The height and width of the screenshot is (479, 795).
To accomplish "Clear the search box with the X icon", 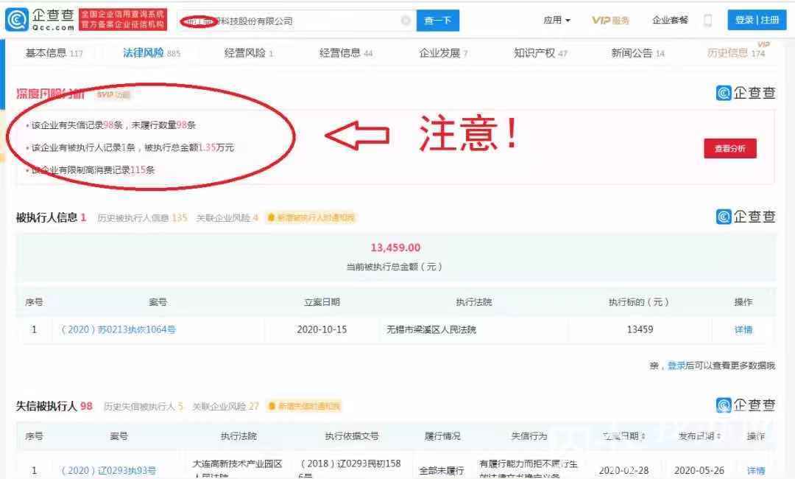I will (x=406, y=21).
